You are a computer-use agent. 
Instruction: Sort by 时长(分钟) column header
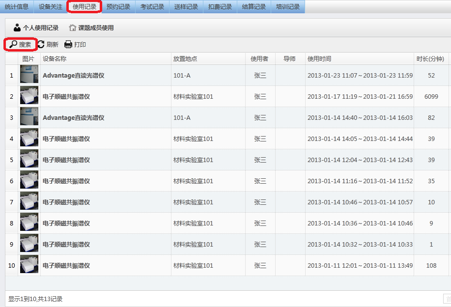point(430,59)
